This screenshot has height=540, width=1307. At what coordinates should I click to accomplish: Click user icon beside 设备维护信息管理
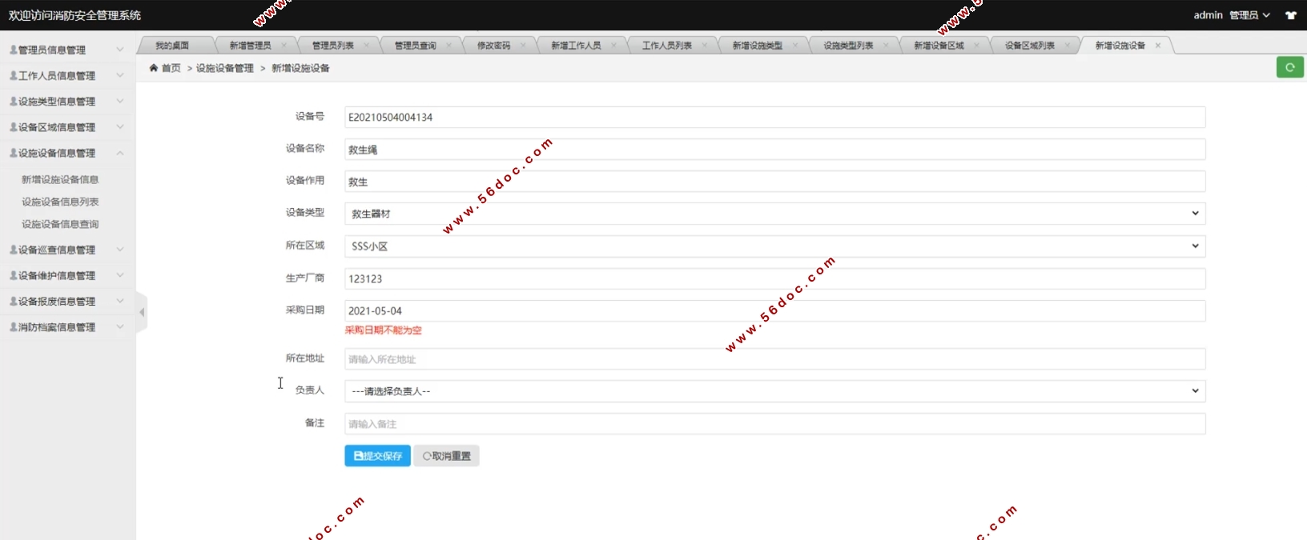[14, 275]
